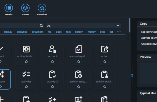Favorite the action icon via star
This screenshot has height=102, width=157.
point(105,61)
